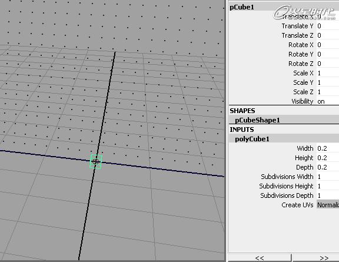Select the Create UVs label
The height and width of the screenshot is (262, 339).
tap(297, 205)
